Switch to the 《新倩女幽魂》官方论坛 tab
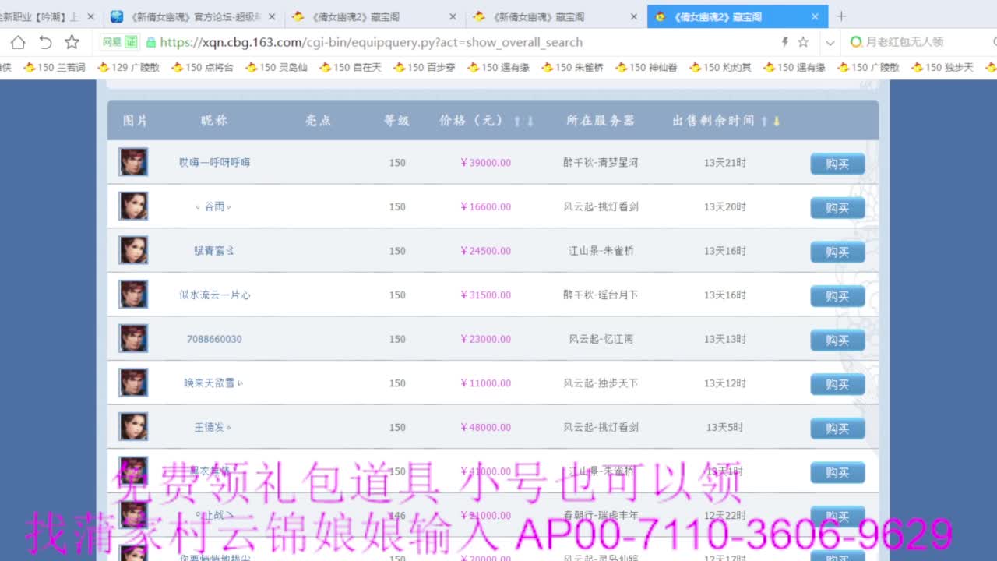The image size is (997, 561). (x=187, y=15)
